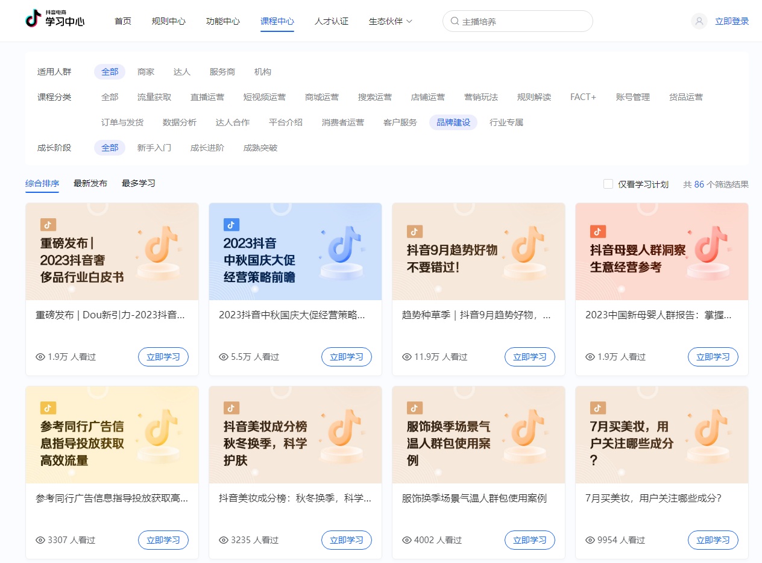Toggle the 仅看学习计划 checkbox
The height and width of the screenshot is (563, 762).
pyautogui.click(x=608, y=184)
